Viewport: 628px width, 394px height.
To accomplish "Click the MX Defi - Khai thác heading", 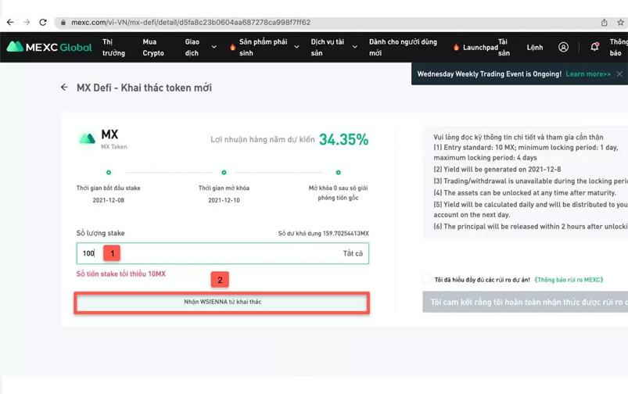I will click(144, 88).
